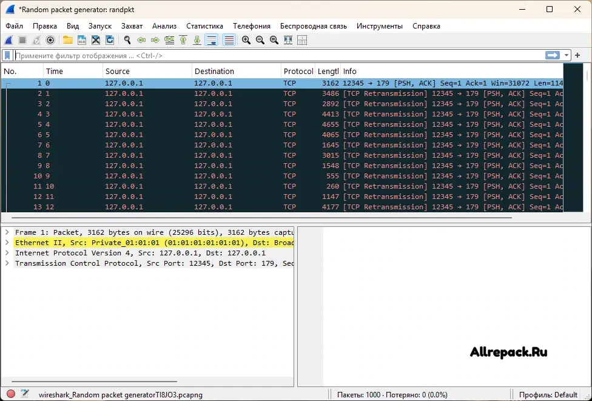Stop the running capture via square icon

coord(22,40)
